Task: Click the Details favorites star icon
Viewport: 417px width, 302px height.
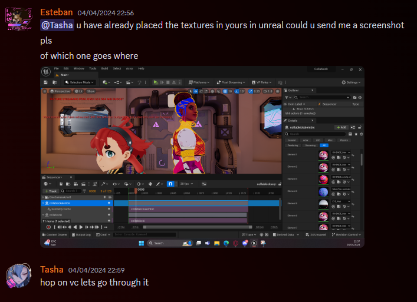Action: [x=356, y=134]
